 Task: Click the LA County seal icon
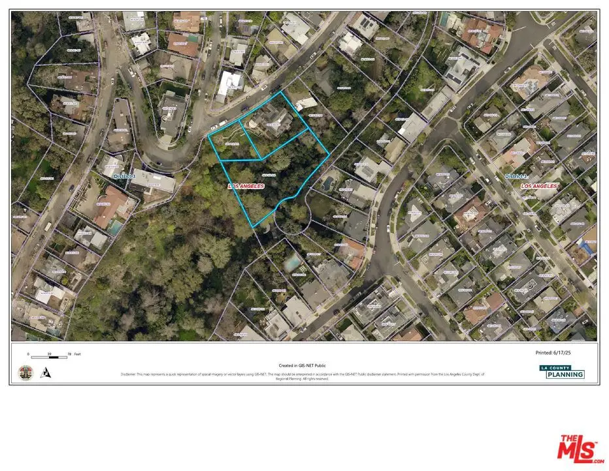[25, 372]
